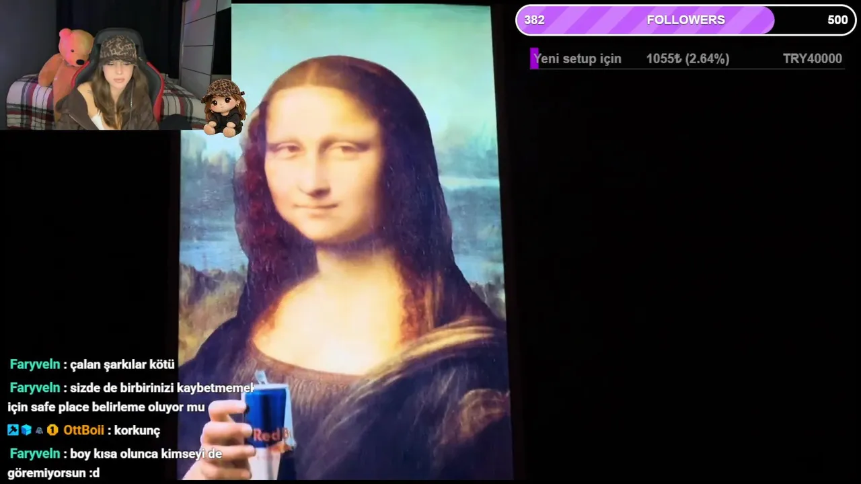
Task: Click Faryveln on the 'sizde de birbirinizi' message
Action: (x=35, y=388)
